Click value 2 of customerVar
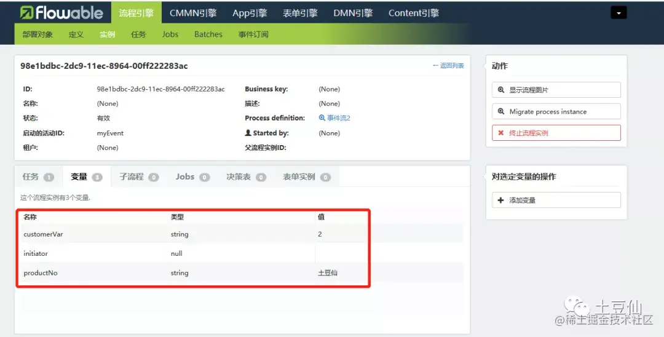This screenshot has height=337, width=664. [x=320, y=234]
